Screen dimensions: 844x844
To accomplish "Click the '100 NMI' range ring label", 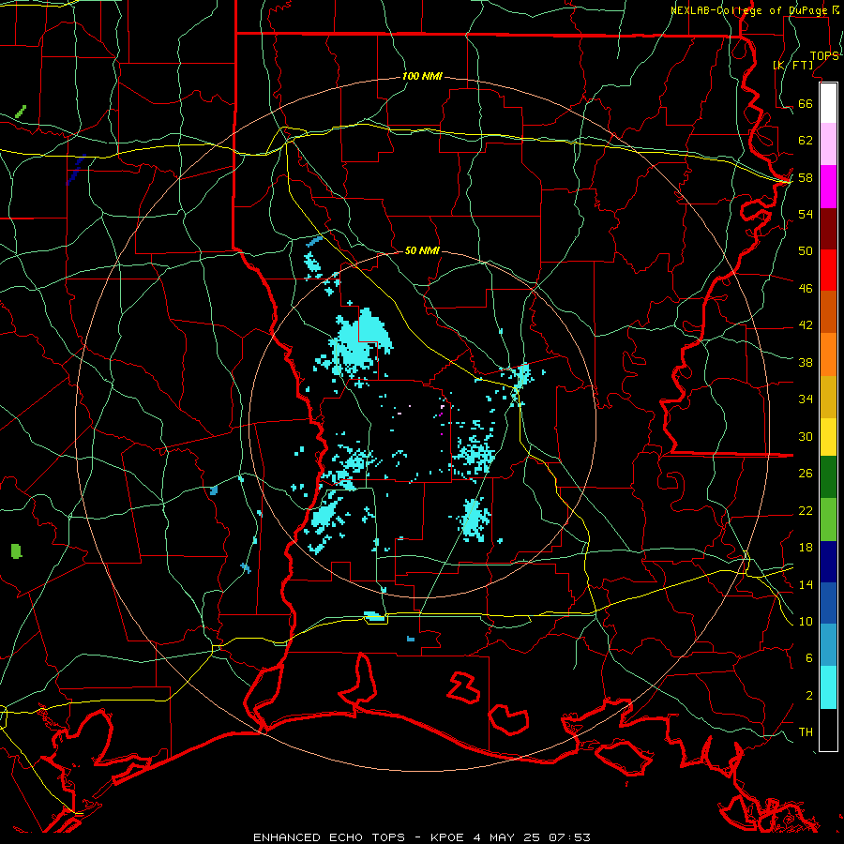I will (x=422, y=77).
